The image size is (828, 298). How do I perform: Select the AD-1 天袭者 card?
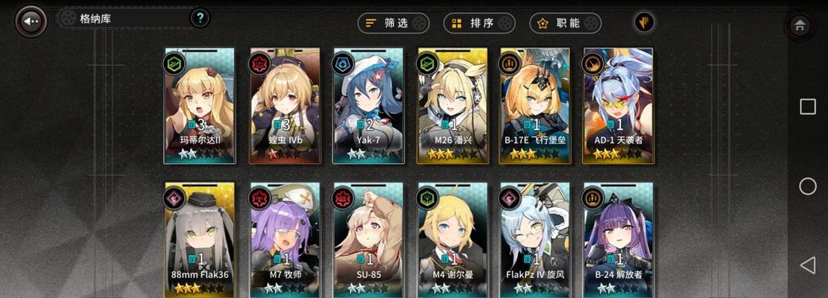click(619, 106)
